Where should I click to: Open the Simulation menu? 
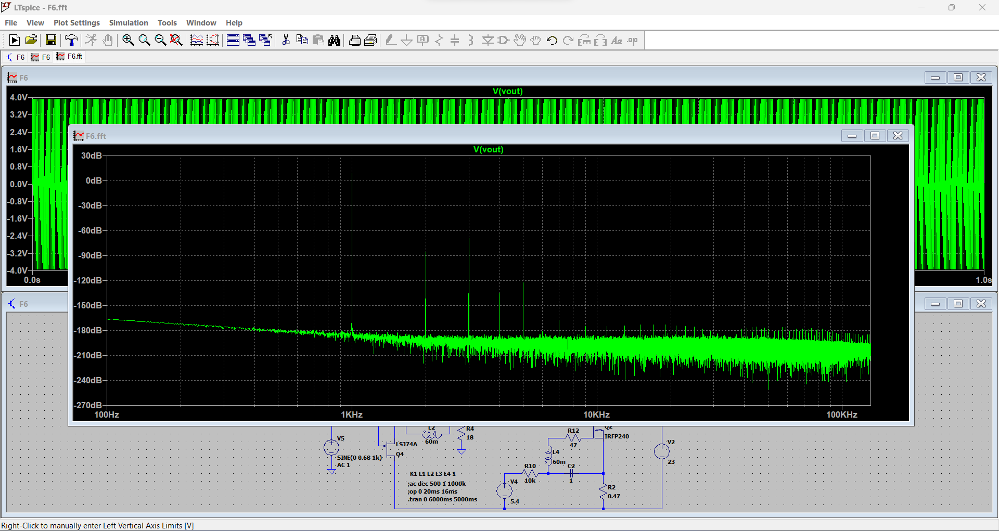pyautogui.click(x=129, y=22)
